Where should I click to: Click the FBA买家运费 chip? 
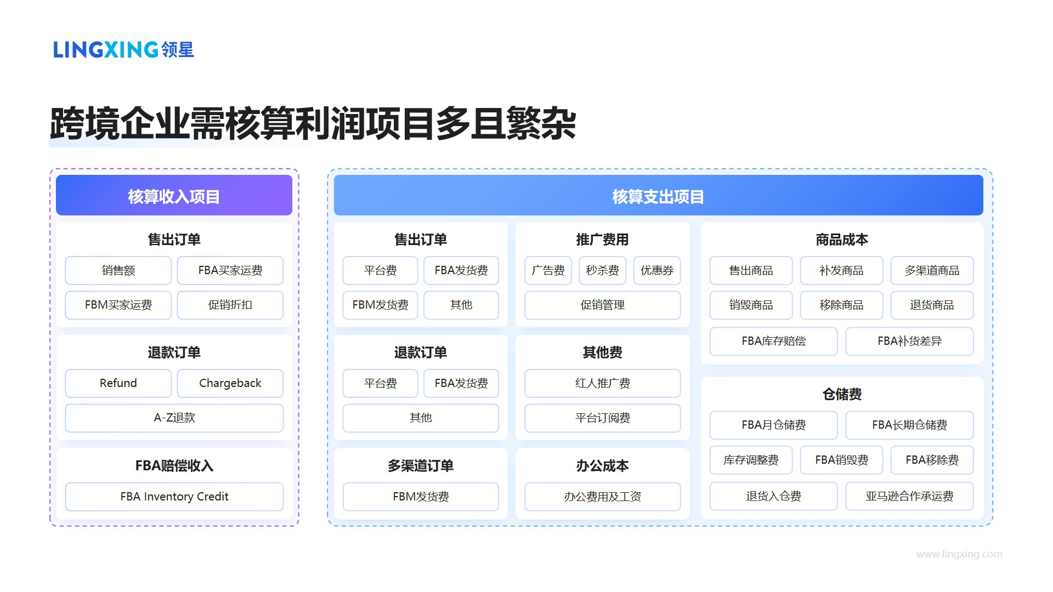230,270
